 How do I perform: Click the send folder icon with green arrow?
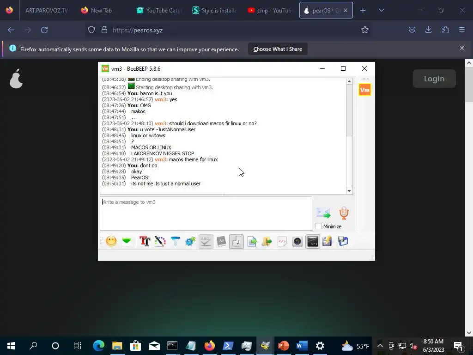click(x=267, y=241)
